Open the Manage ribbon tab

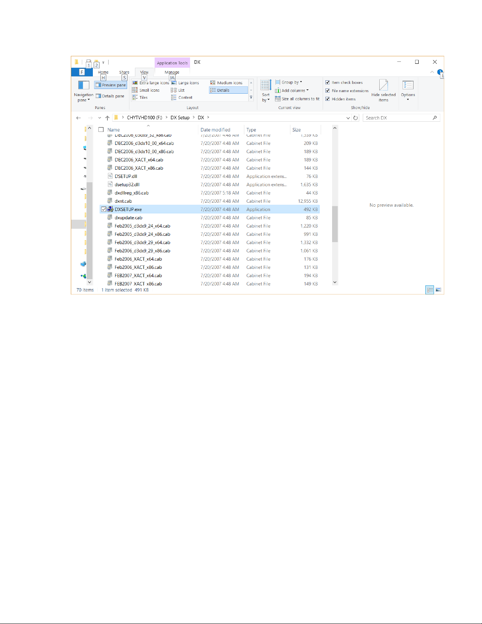click(172, 72)
